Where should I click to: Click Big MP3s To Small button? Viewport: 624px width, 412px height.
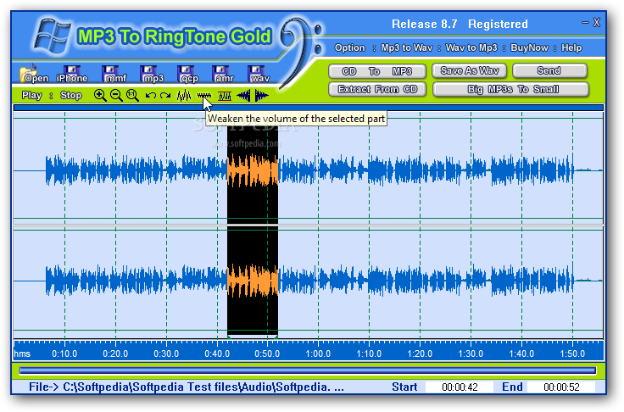(510, 89)
